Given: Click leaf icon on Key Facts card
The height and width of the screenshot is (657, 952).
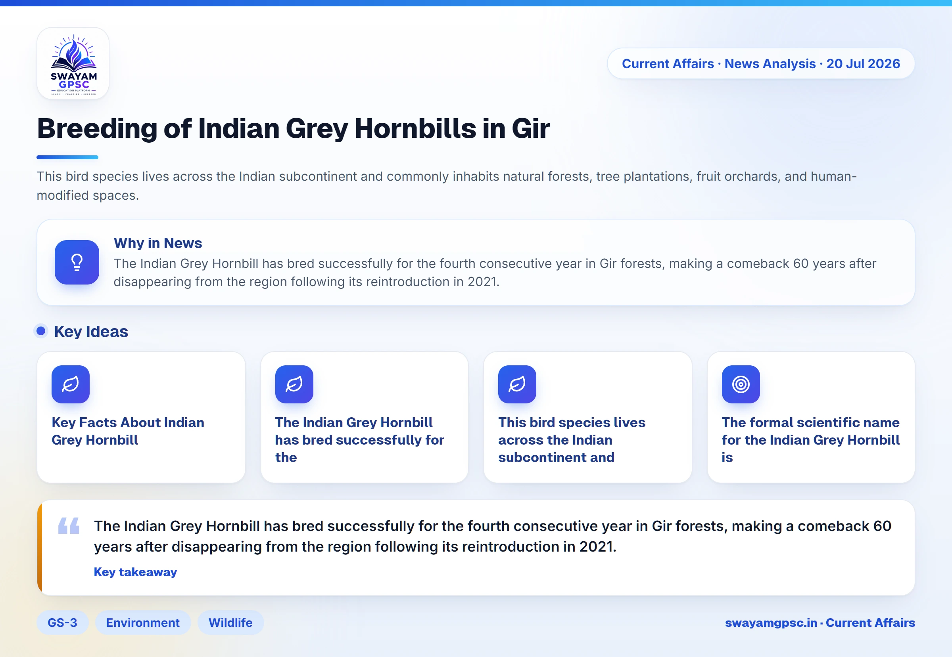Looking at the screenshot, I should pos(71,384).
